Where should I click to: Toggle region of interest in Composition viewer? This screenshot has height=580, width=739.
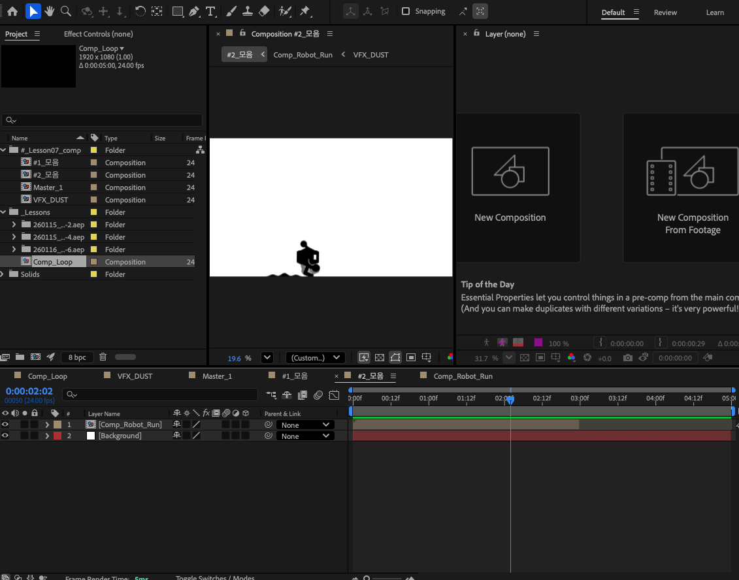click(411, 358)
